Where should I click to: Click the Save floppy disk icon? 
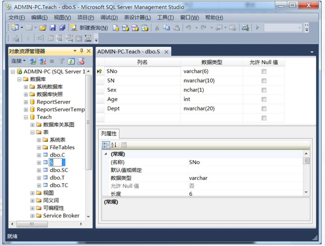53,27
